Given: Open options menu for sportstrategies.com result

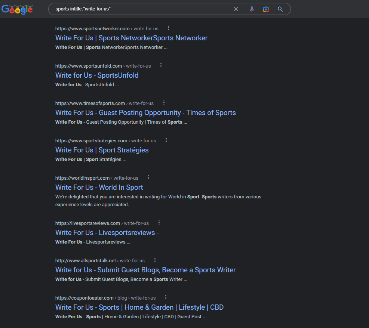Looking at the screenshot, I should 166,140.
